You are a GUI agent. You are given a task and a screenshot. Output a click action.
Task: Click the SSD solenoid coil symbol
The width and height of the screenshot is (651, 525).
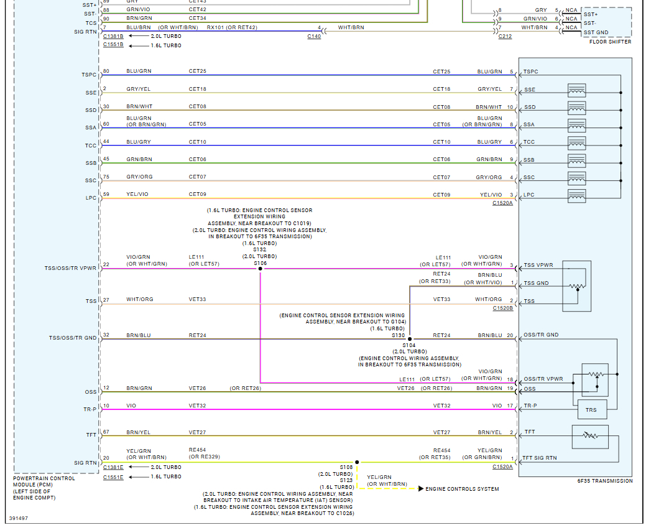pyautogui.click(x=576, y=108)
